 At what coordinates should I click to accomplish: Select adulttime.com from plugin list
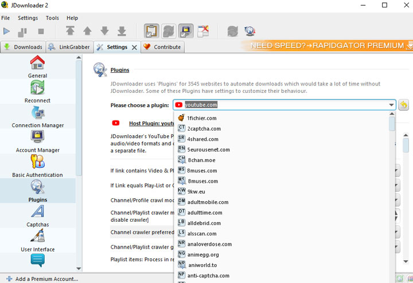pyautogui.click(x=281, y=213)
